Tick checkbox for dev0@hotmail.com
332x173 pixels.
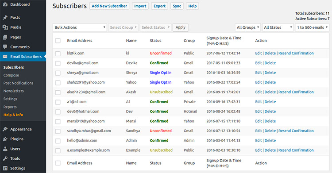pos(58,112)
